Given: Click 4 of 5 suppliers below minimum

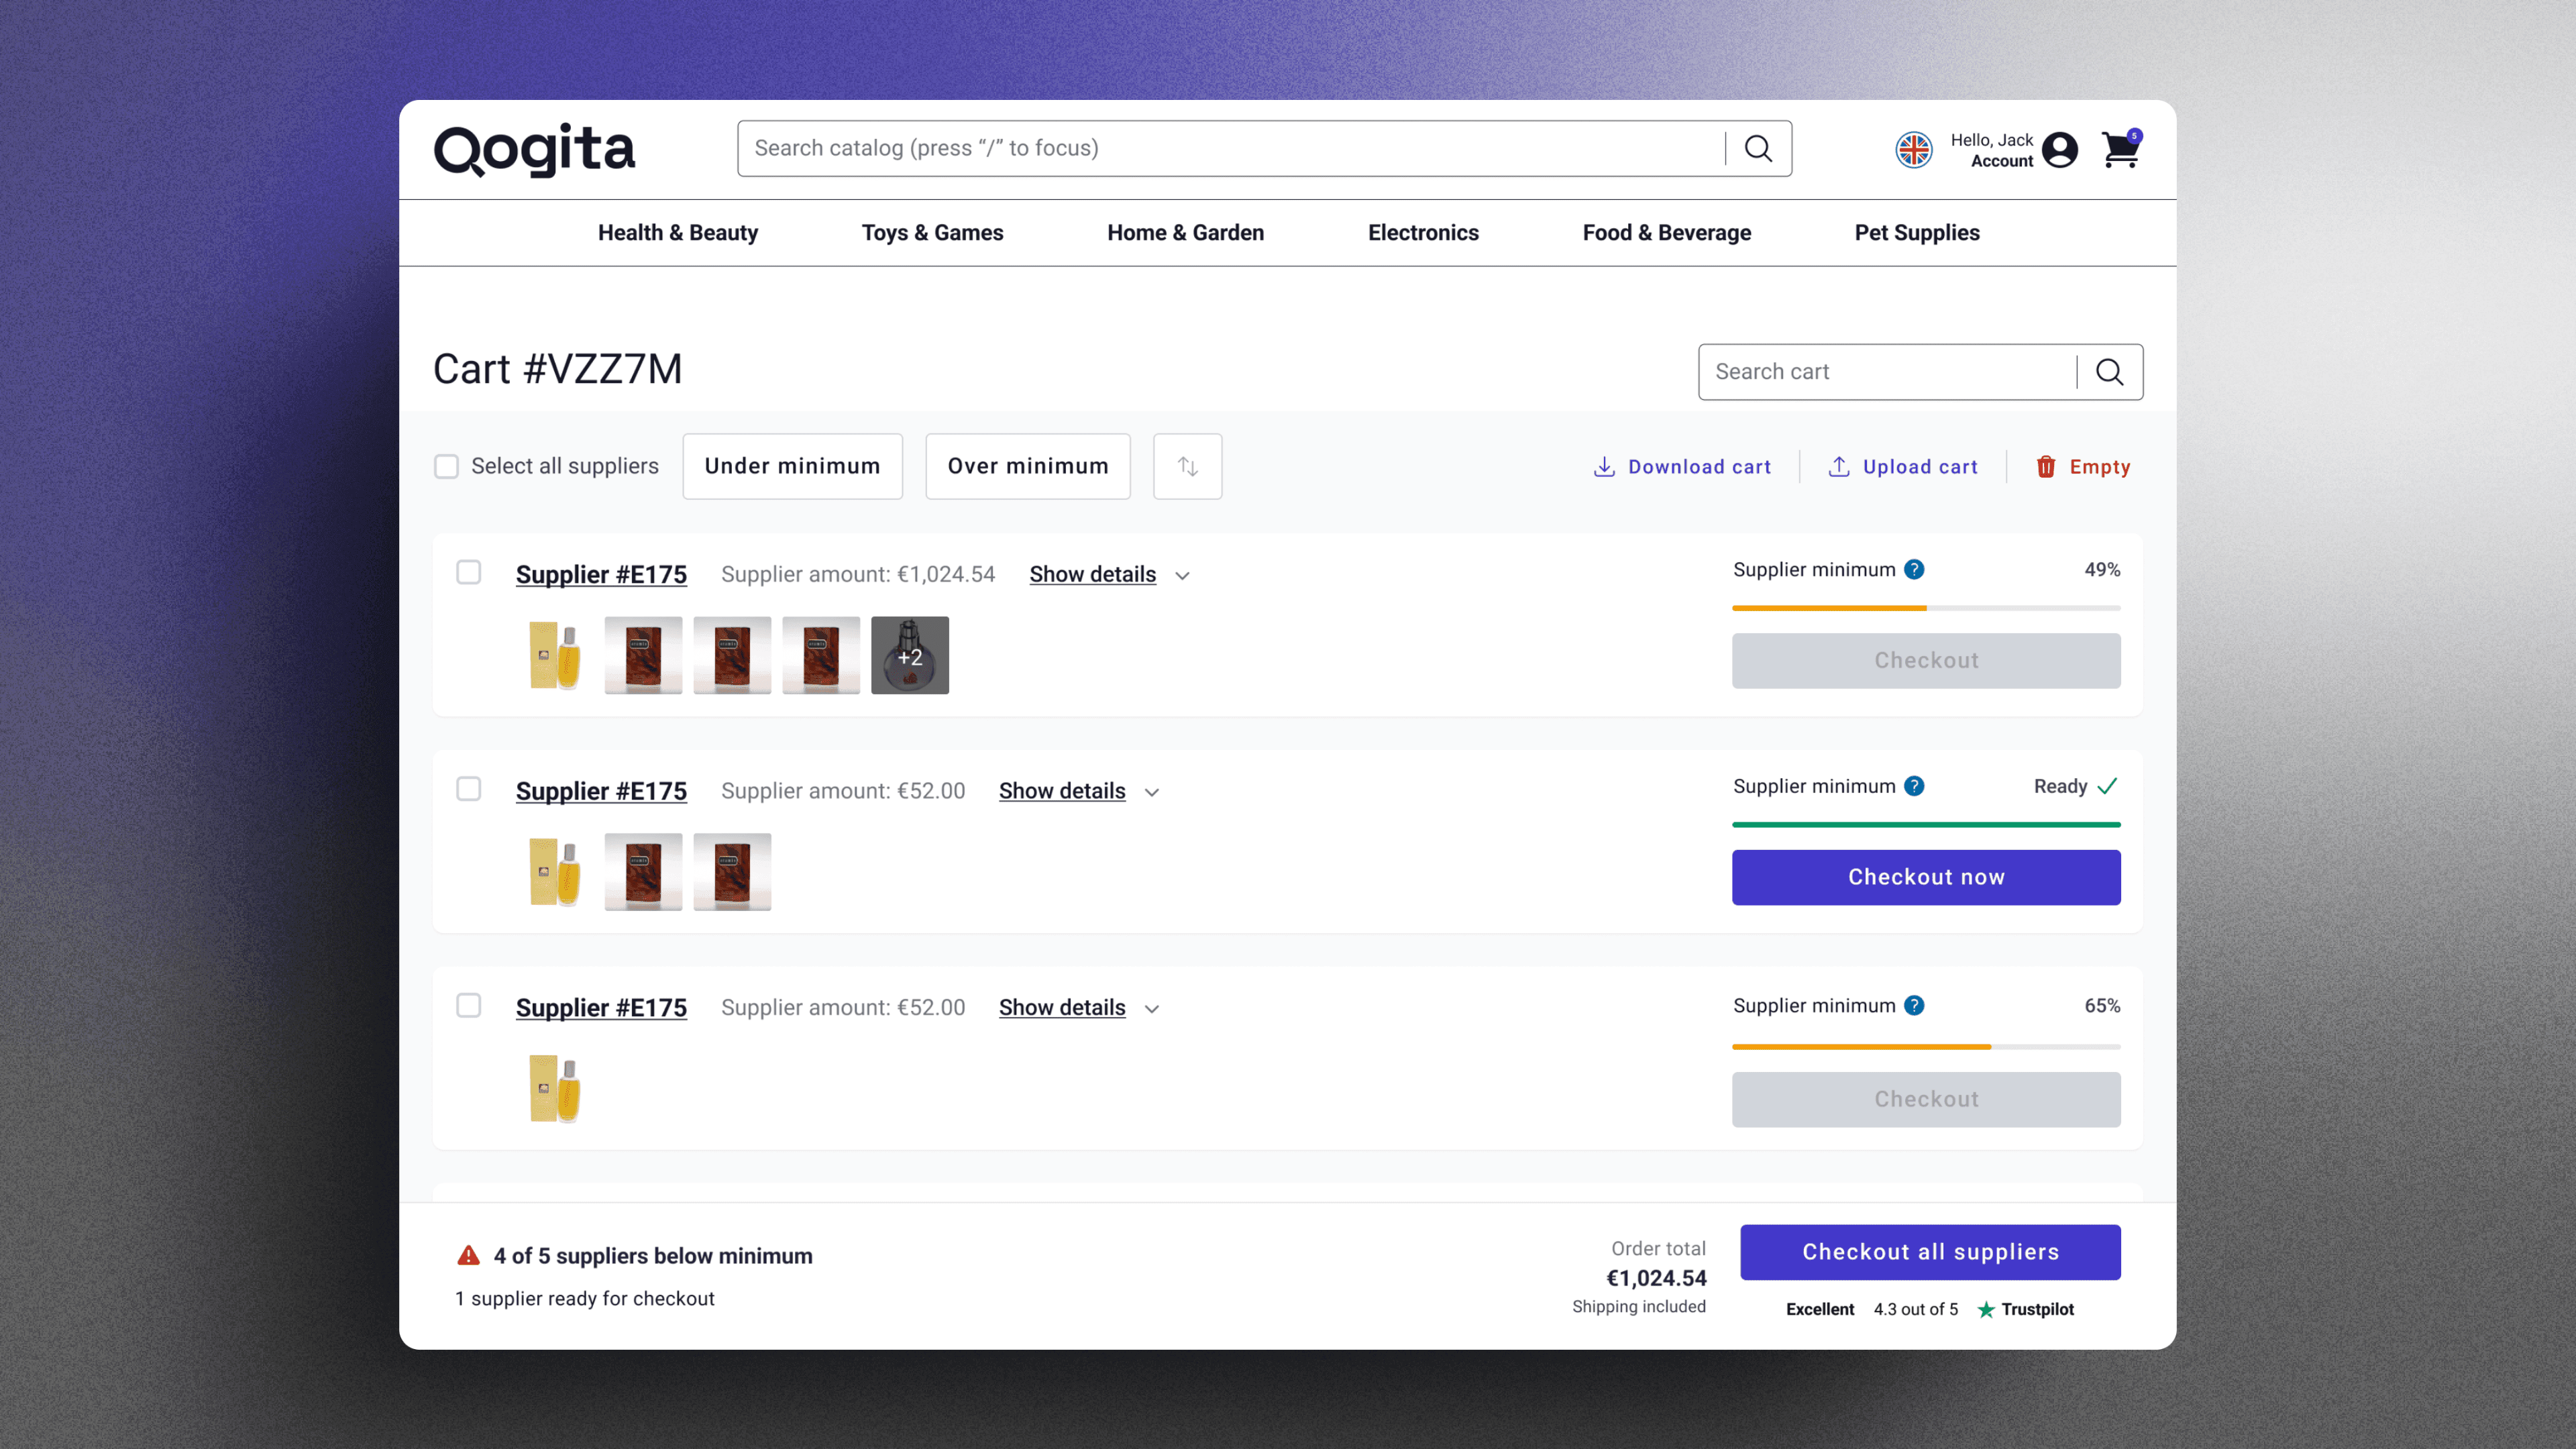Looking at the screenshot, I should click(x=653, y=1256).
